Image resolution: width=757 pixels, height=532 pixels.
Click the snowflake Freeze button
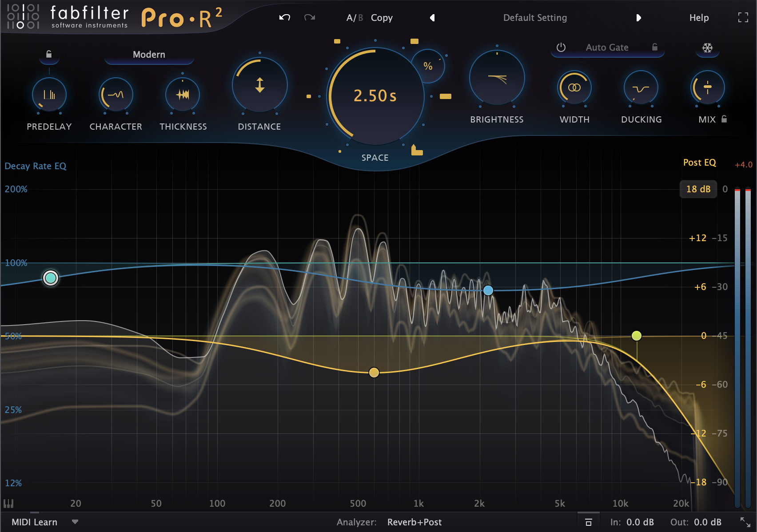tap(707, 48)
